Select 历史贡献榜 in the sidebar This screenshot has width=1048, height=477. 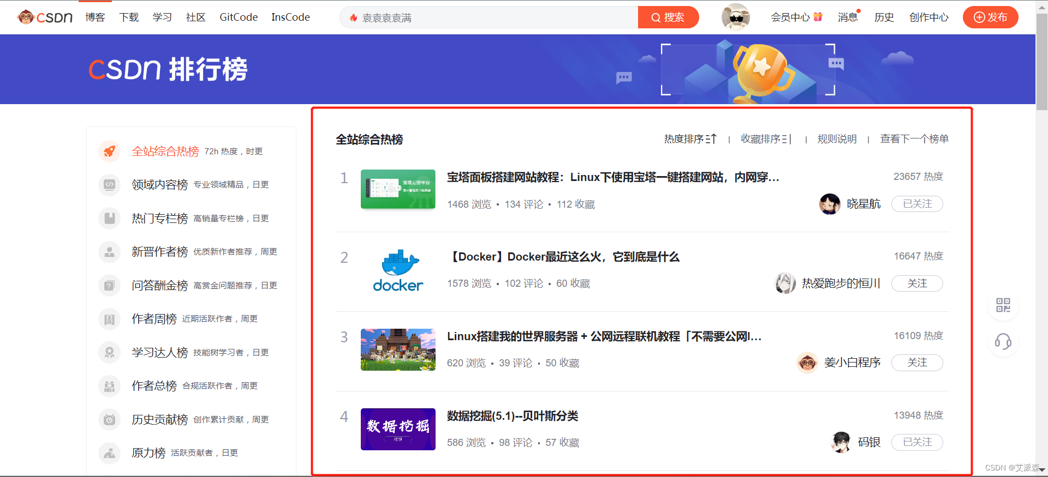pos(159,420)
